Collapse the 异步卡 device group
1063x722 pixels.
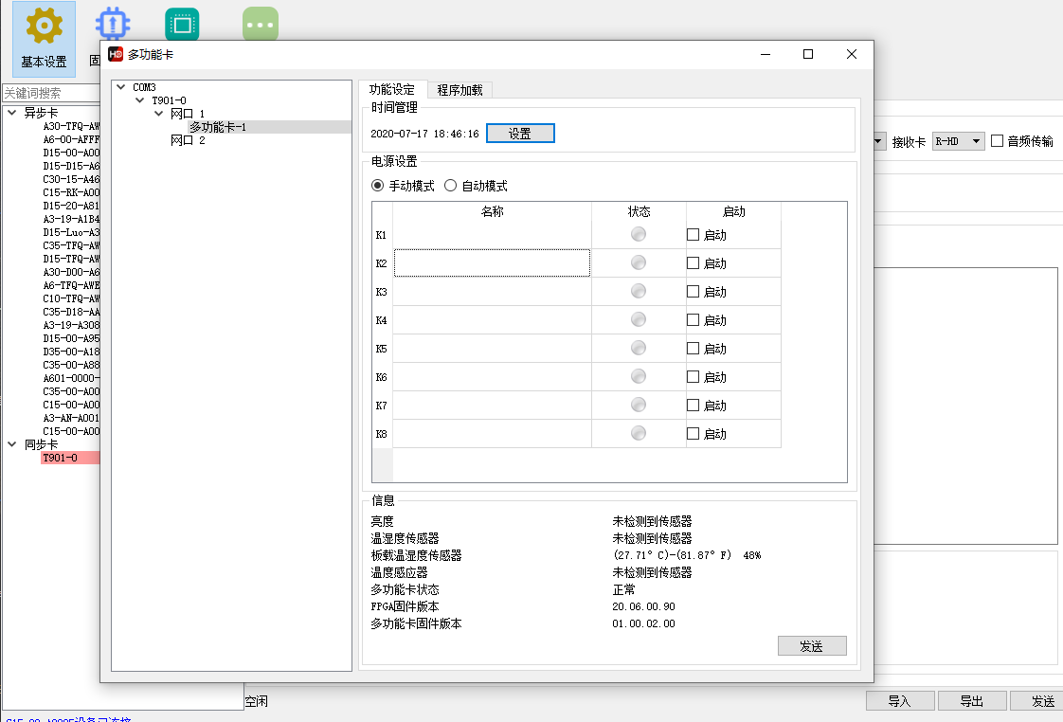[x=12, y=113]
